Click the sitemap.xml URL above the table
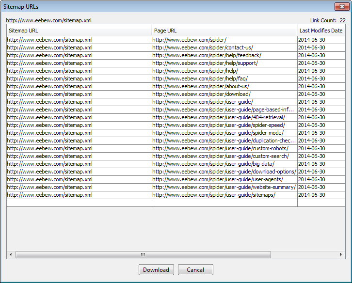The width and height of the screenshot is (352, 283). coord(48,20)
